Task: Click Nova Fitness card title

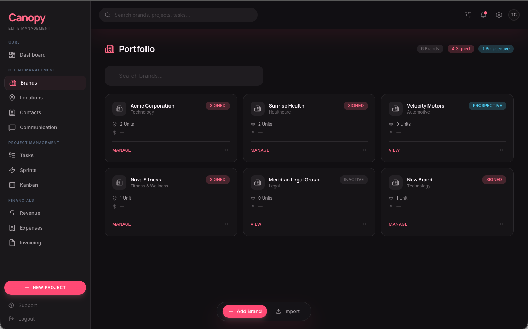Action: [146, 180]
